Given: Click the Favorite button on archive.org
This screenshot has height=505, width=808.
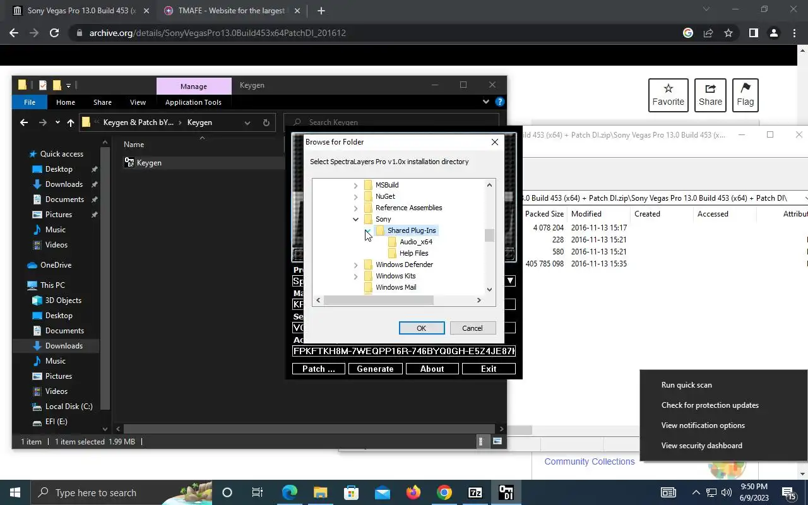Looking at the screenshot, I should 668,95.
